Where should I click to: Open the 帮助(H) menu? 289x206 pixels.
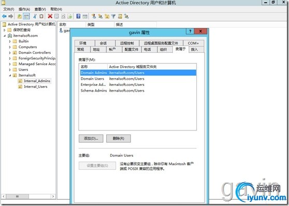(x=56, y=9)
